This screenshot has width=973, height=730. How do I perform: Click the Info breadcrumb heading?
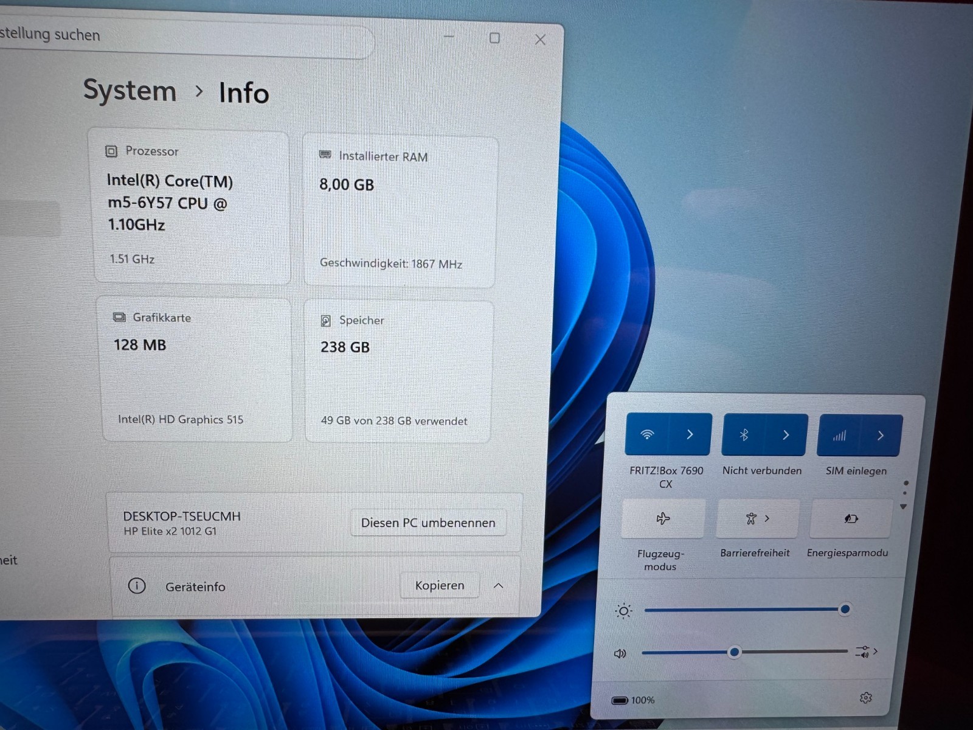click(244, 93)
